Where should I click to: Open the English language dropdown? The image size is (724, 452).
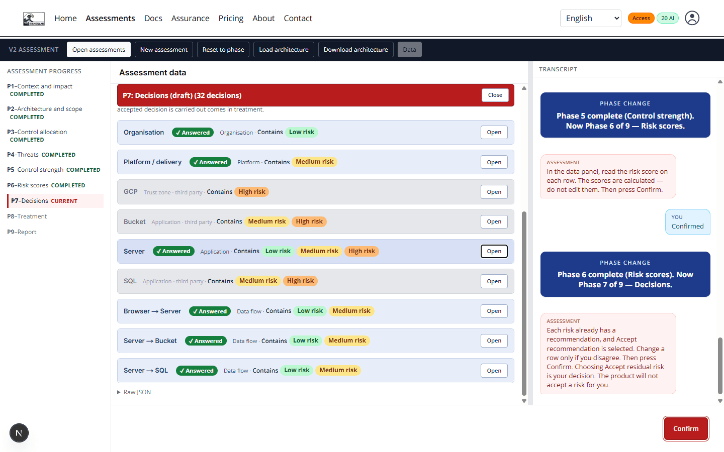pos(591,18)
